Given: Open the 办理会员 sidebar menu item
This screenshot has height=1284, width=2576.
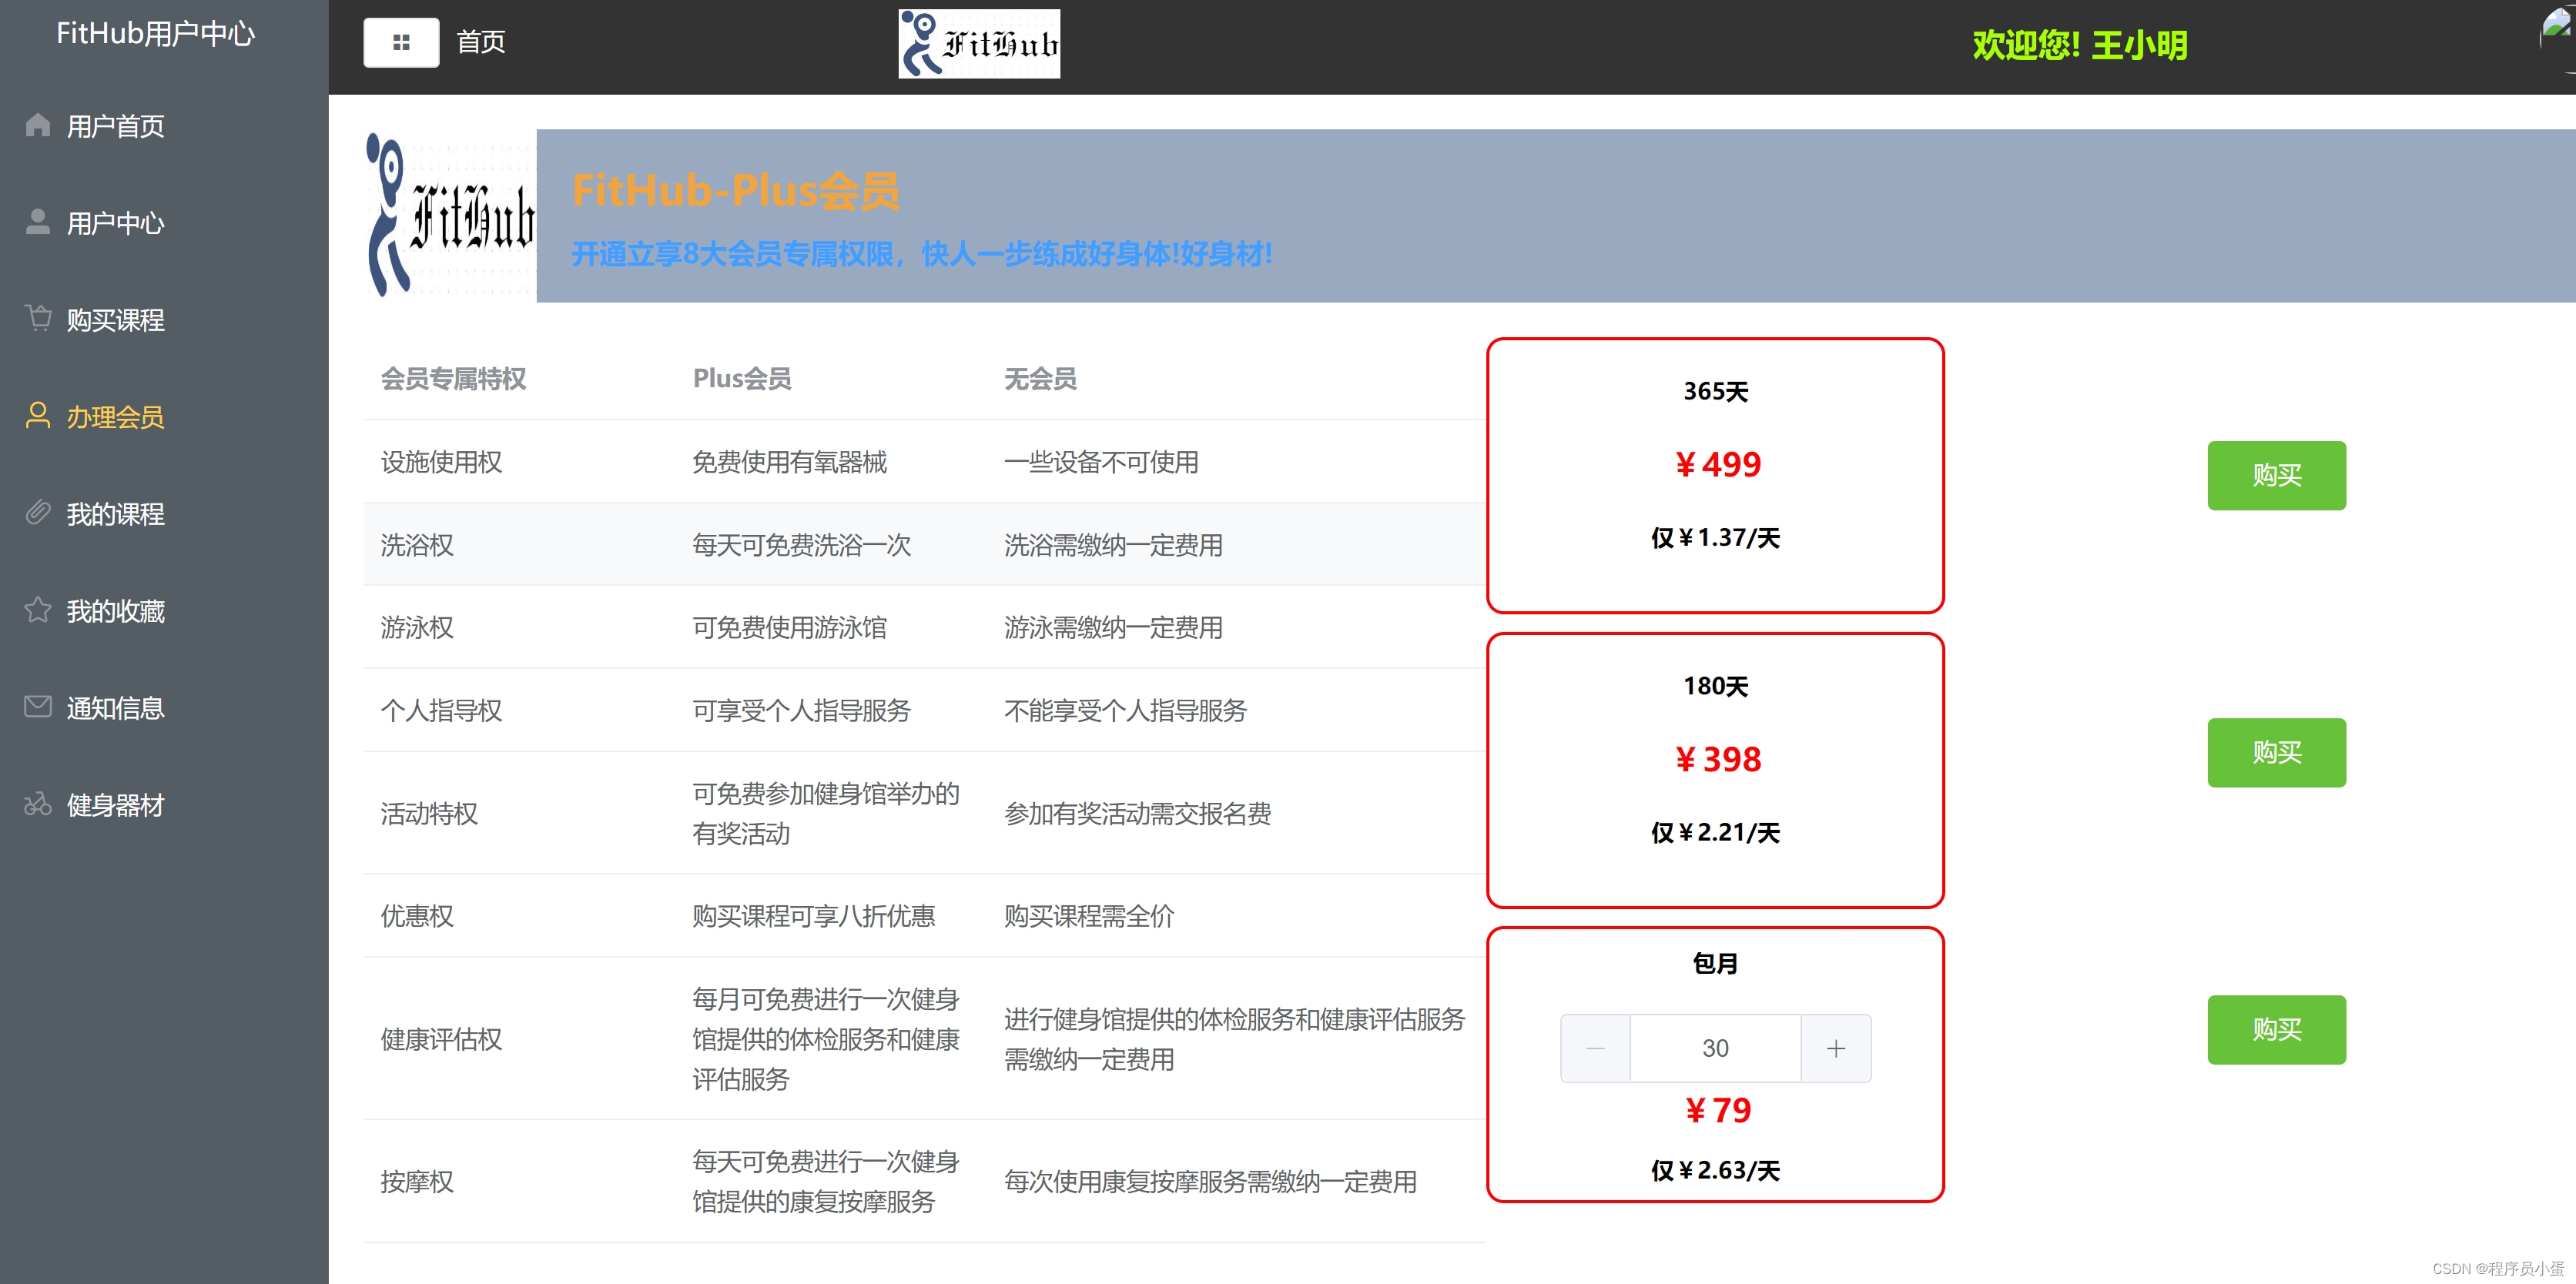Looking at the screenshot, I should point(115,416).
